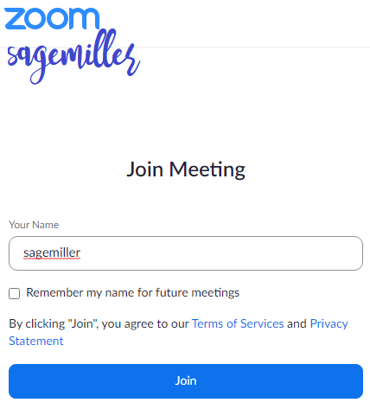The height and width of the screenshot is (409, 370).
Task: Click the blue Zoom logo
Action: click(52, 19)
